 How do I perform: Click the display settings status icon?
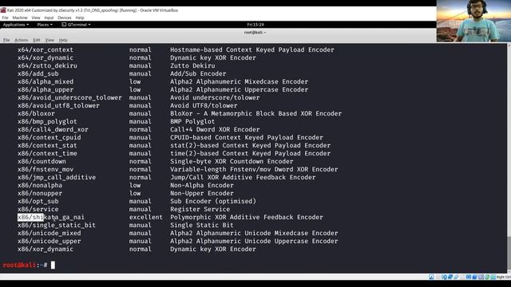point(469,277)
